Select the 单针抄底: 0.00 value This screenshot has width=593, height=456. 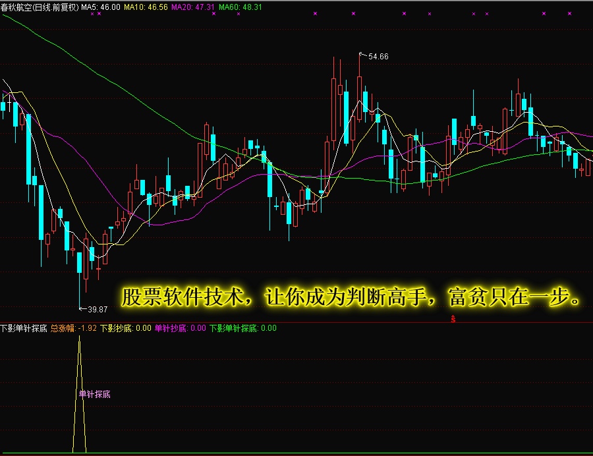click(181, 328)
